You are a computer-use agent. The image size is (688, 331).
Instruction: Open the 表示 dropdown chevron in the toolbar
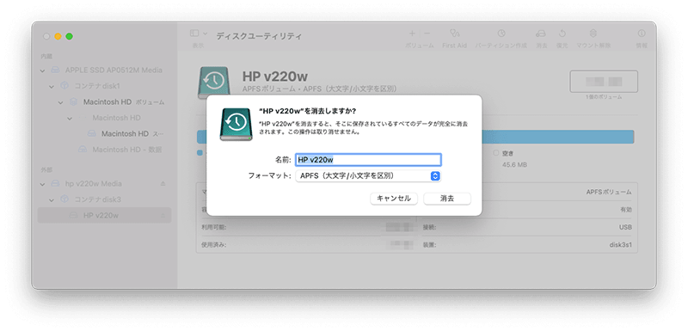[206, 34]
